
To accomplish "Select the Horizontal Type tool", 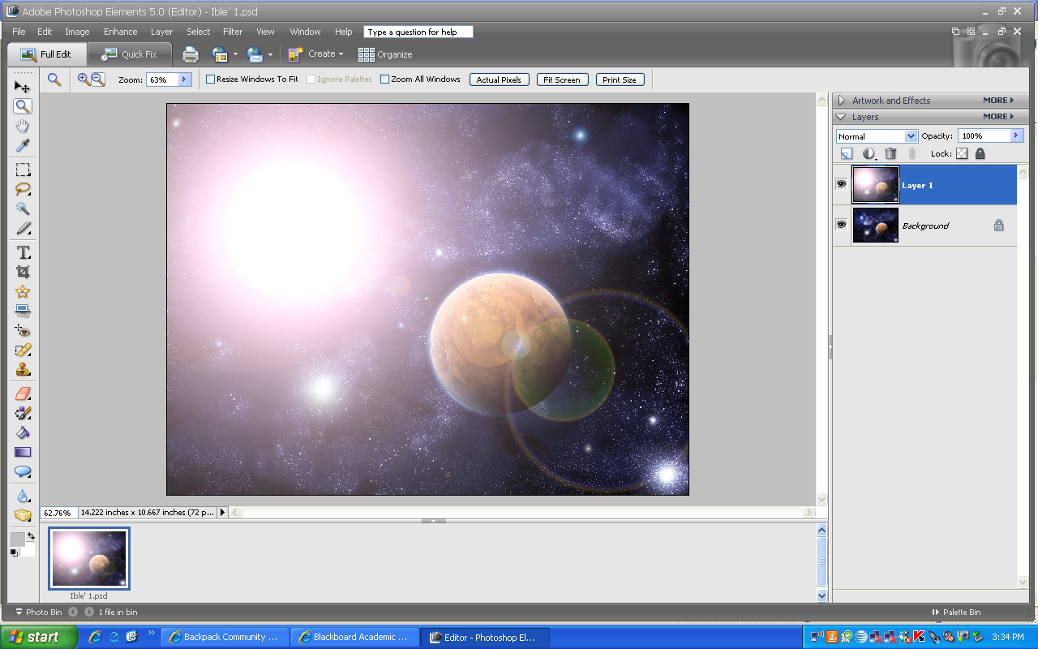I will [23, 252].
